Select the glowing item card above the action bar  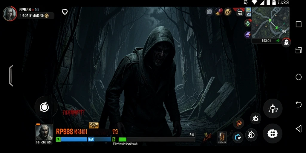[222, 138]
